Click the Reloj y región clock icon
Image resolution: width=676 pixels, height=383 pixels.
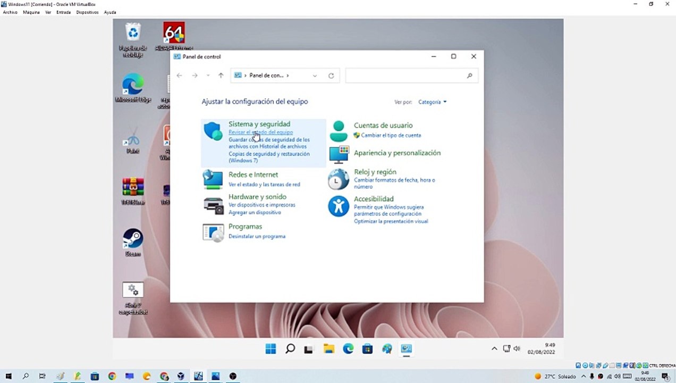339,180
